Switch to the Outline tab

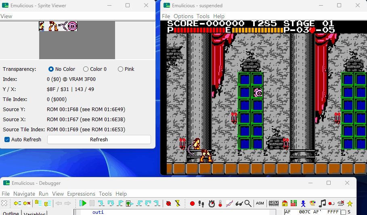[11, 213]
